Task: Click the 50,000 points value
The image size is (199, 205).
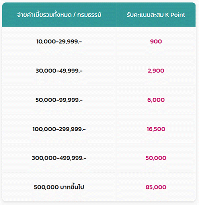Action: click(156, 158)
